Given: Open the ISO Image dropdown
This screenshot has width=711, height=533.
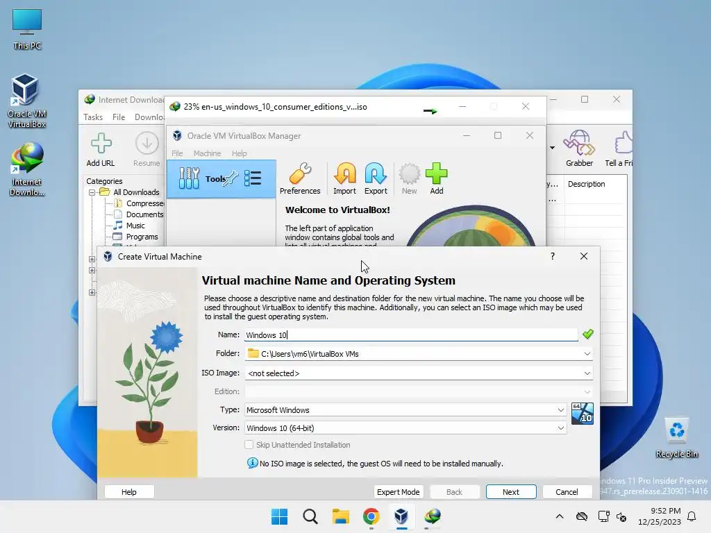Looking at the screenshot, I should (x=587, y=373).
